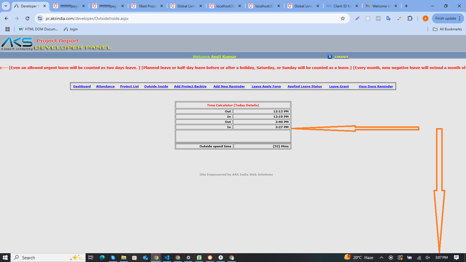Screen dimensions: 466x262
Task: Expand the All Bookmarks folder
Action: (x=447, y=29)
